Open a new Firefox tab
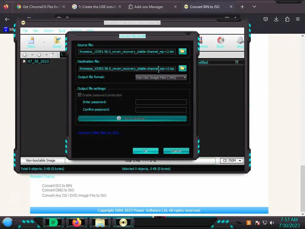The image size is (305, 229). coord(242,7)
